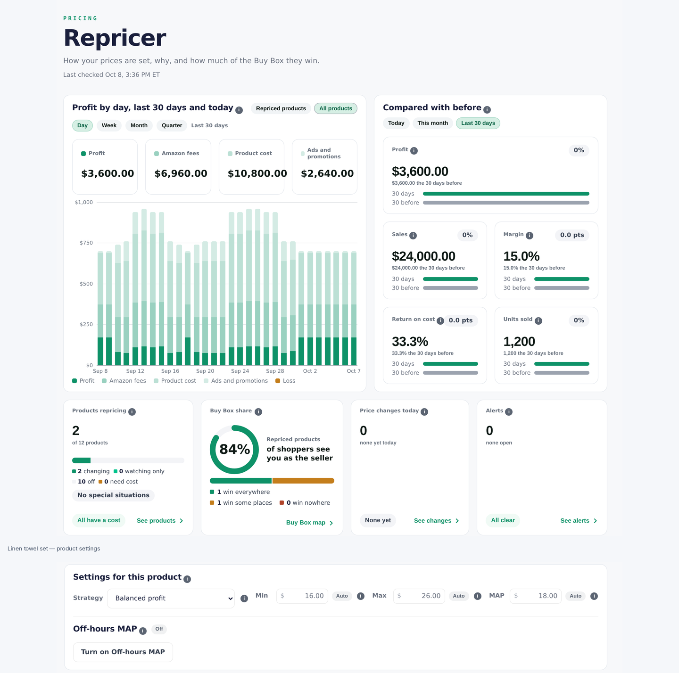Click Turn on Off-hours MAP button
The height and width of the screenshot is (673, 679).
pos(123,652)
